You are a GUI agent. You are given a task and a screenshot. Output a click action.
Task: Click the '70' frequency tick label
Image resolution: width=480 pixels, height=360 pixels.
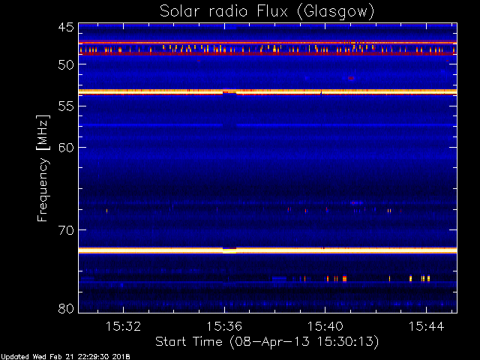tap(66, 230)
